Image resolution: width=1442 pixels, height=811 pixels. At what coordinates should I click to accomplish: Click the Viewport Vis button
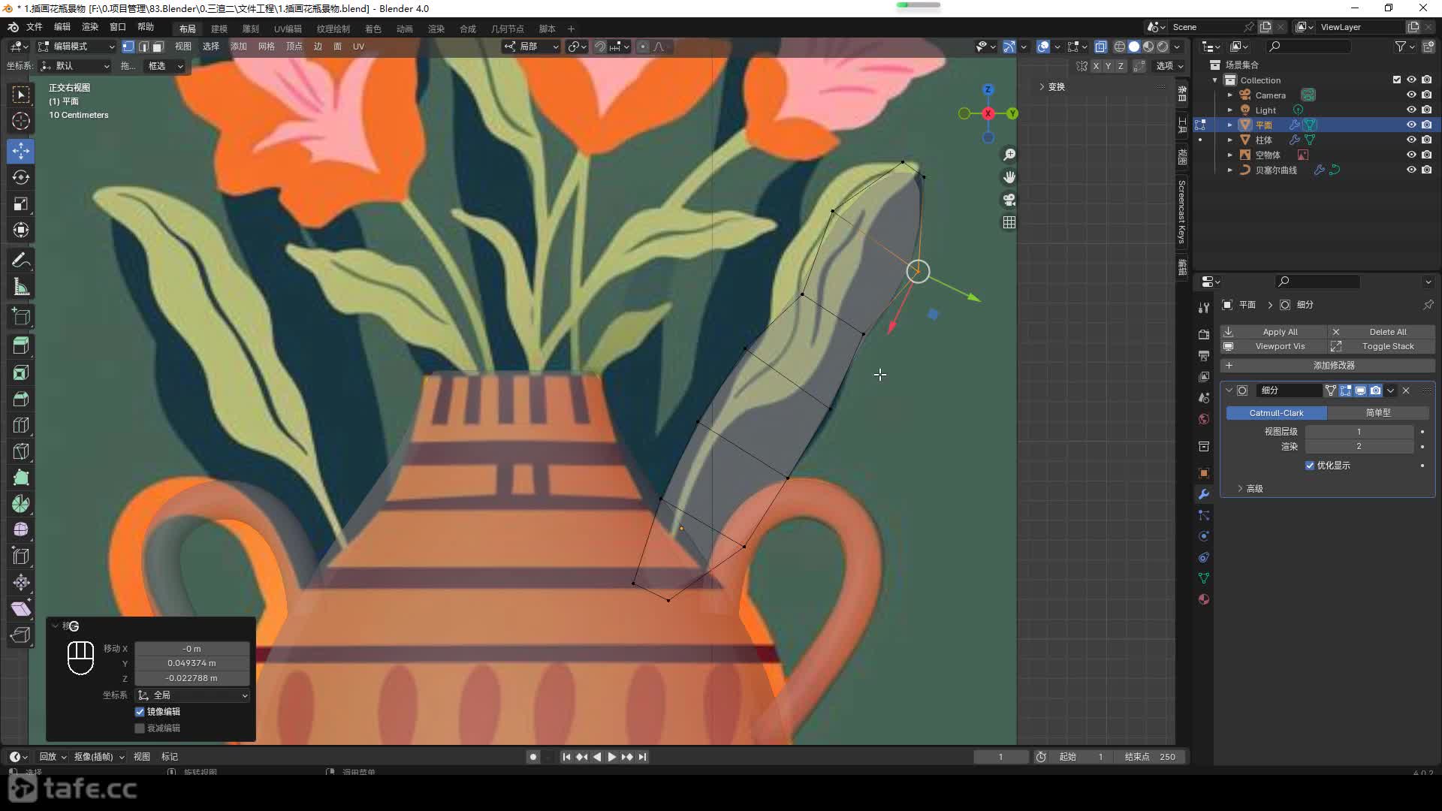click(x=1273, y=346)
